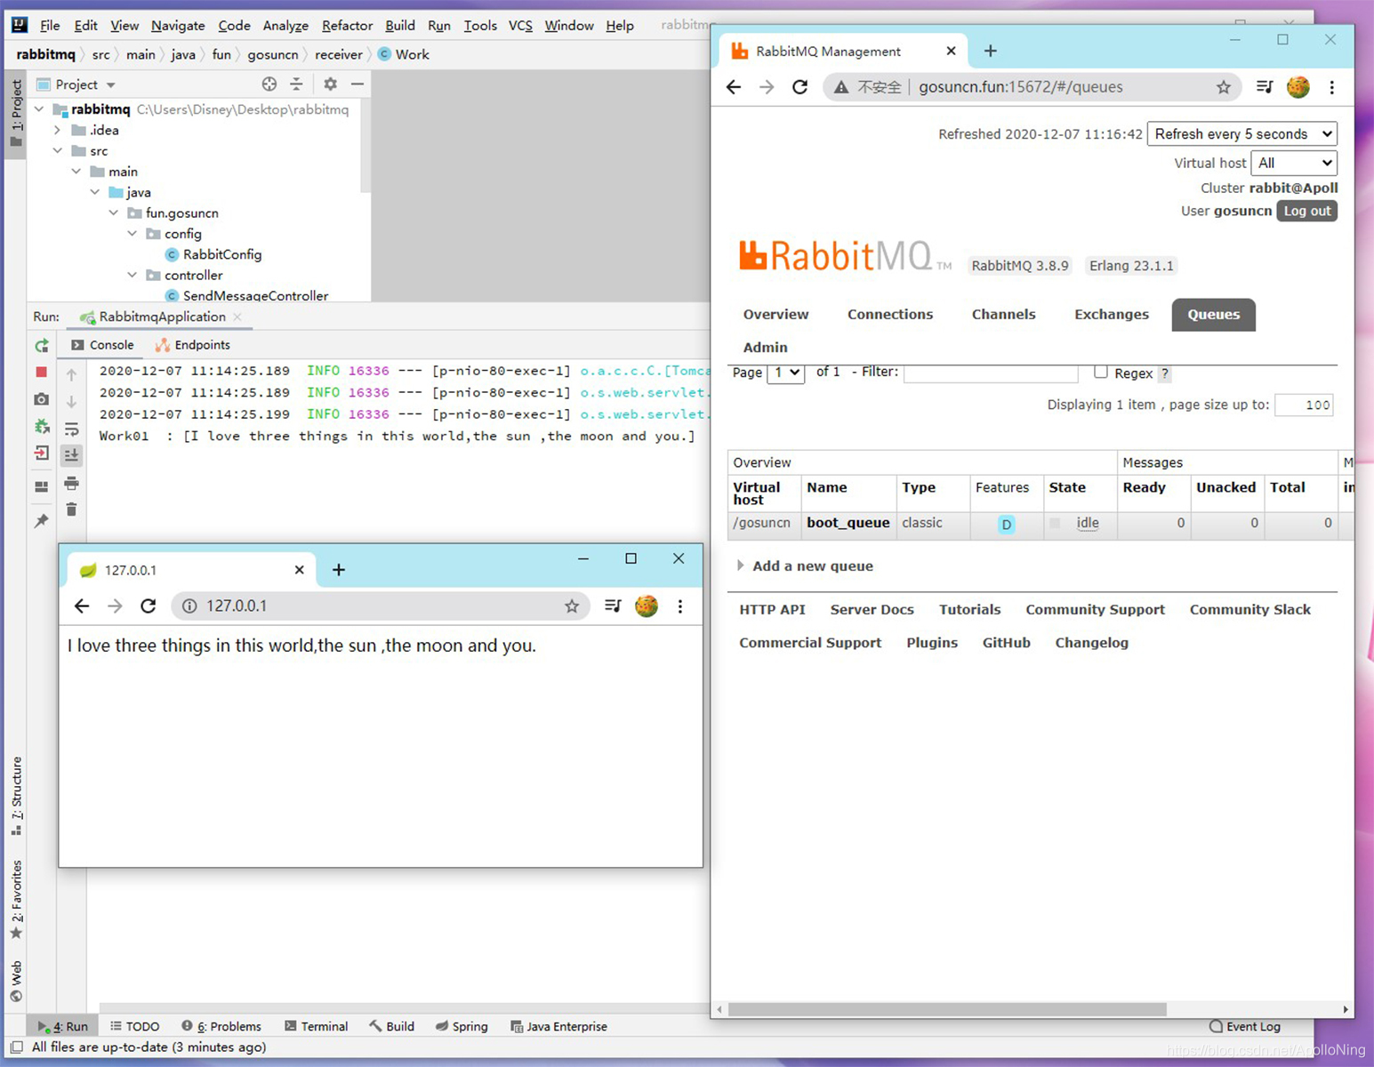Rerun RabbitmqApplication using green rerun icon

point(42,345)
